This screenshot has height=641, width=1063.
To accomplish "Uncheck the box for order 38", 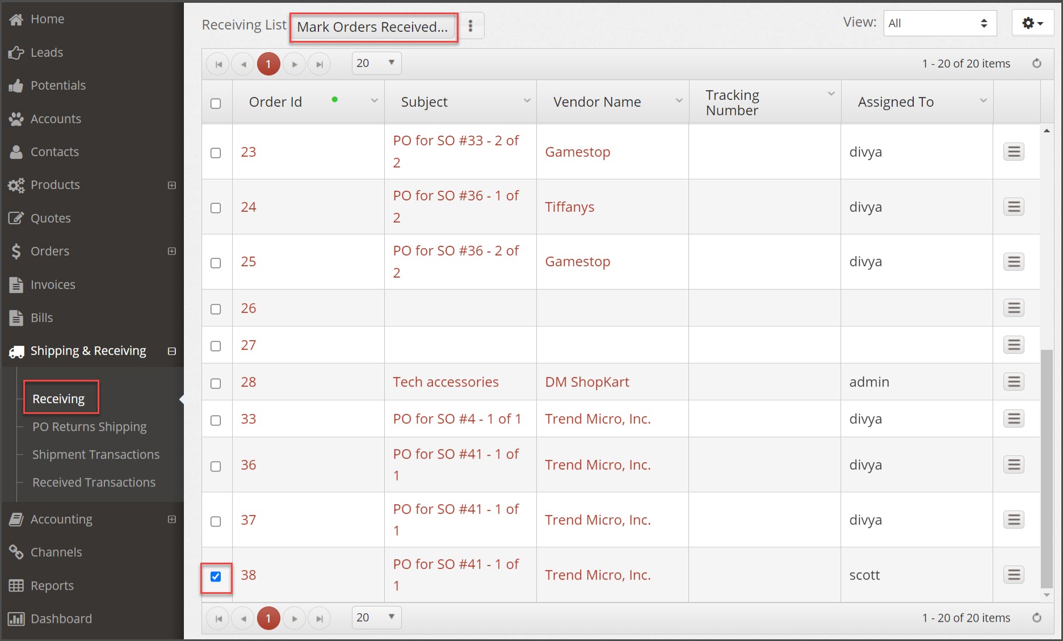I will pyautogui.click(x=216, y=577).
